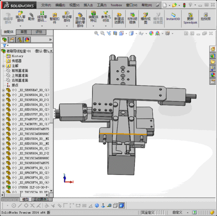
Task: Click the 更新 Speedpak button
Action: [x=190, y=18]
